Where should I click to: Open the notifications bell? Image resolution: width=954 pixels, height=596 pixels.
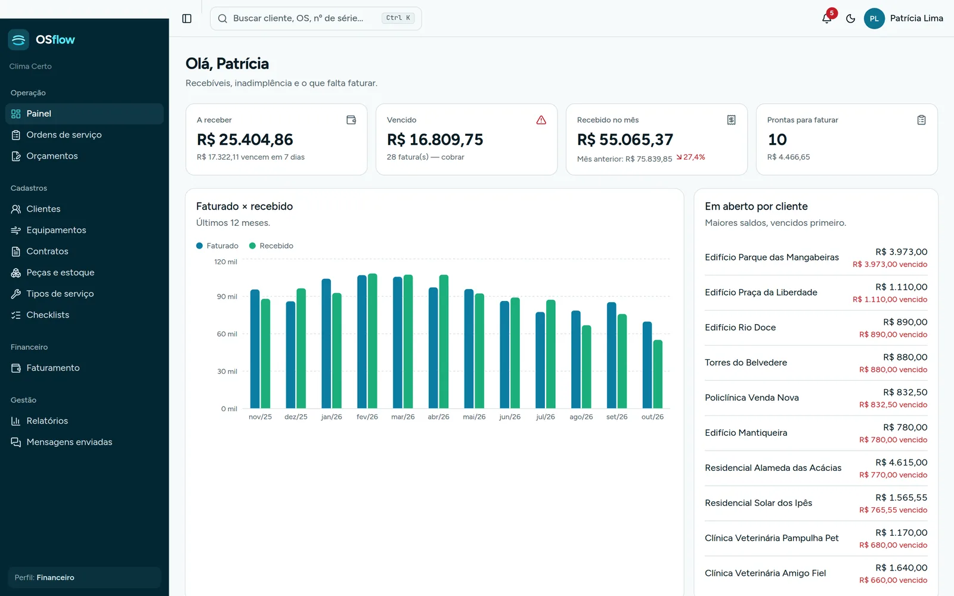tap(826, 18)
